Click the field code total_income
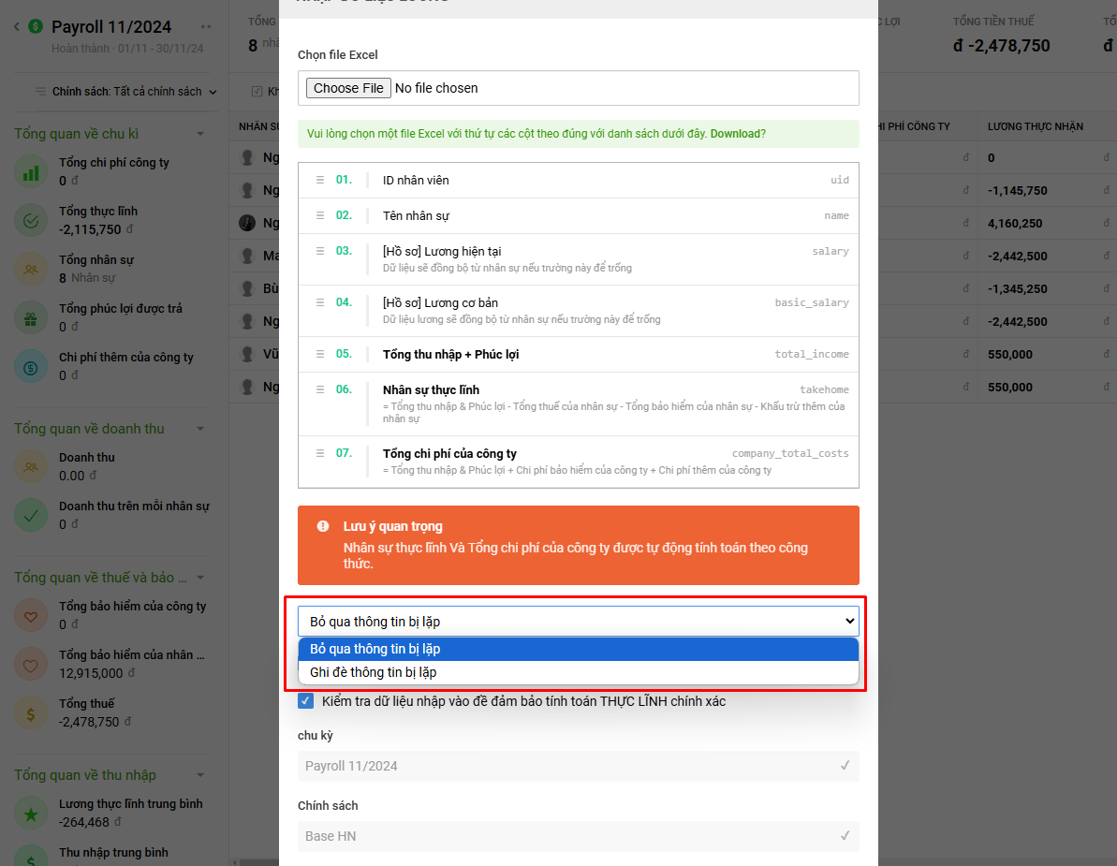This screenshot has height=866, width=1117. pos(812,354)
